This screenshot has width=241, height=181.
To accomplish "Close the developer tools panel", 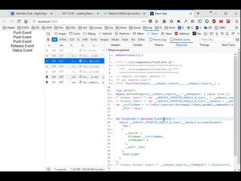I will (238, 34).
